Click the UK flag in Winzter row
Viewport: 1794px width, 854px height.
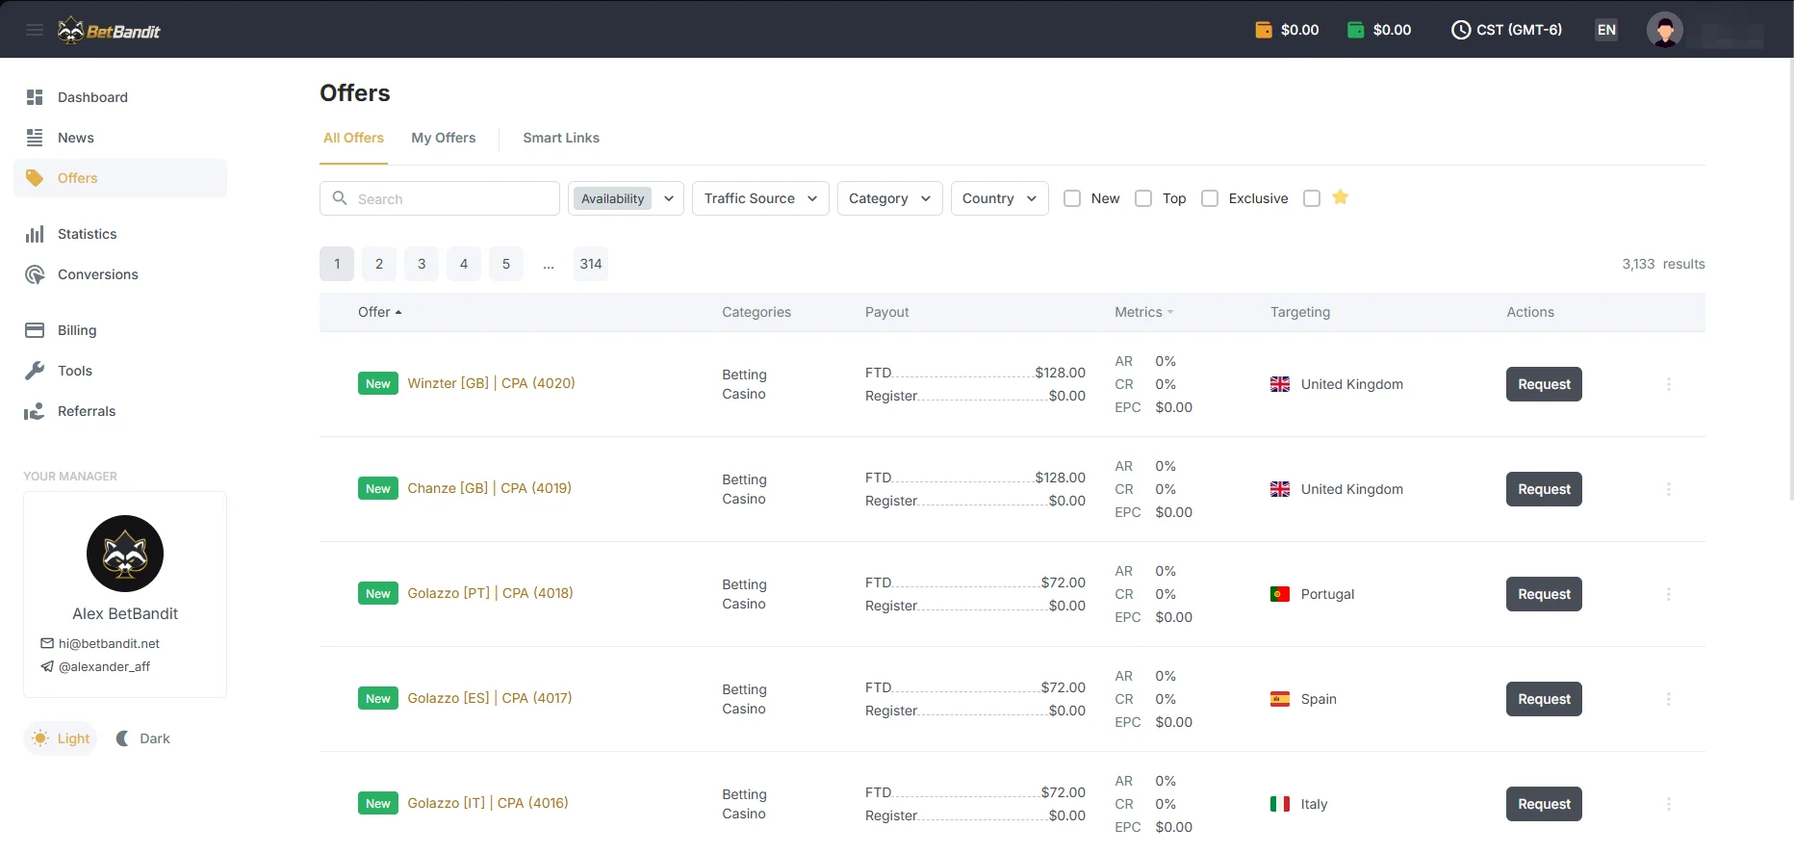point(1280,384)
